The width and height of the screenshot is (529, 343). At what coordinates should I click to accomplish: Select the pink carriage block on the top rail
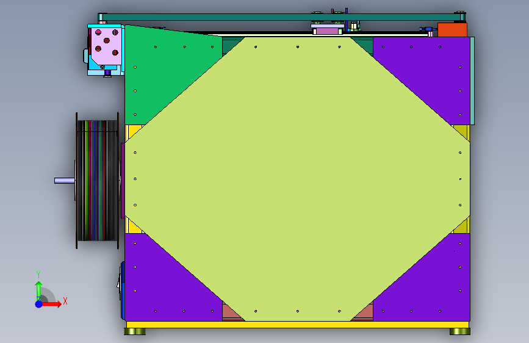(x=328, y=31)
